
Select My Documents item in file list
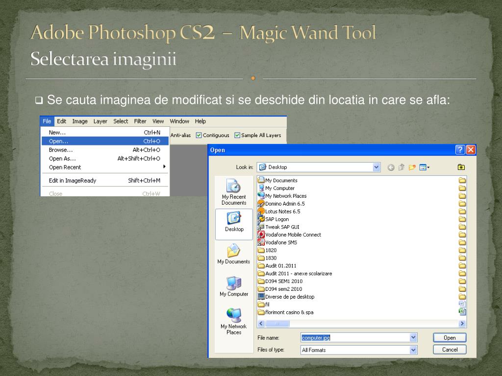(277, 180)
